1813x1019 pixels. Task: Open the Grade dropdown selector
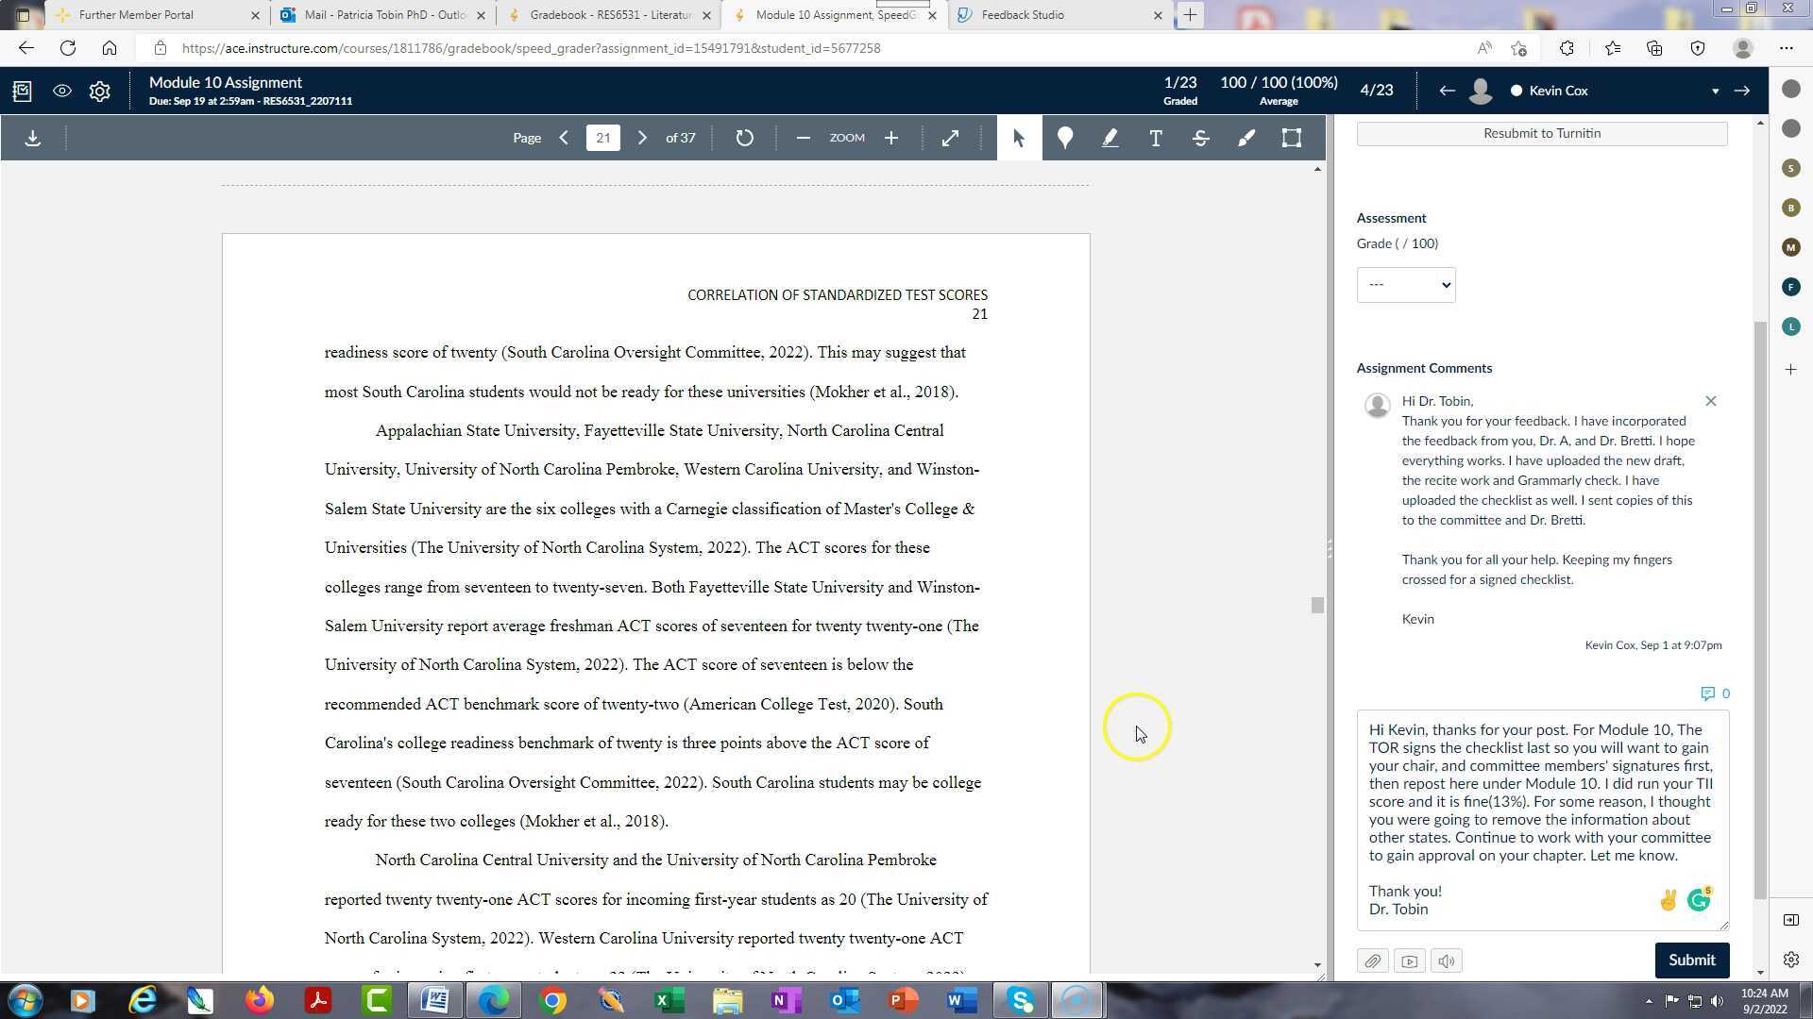tap(1405, 285)
